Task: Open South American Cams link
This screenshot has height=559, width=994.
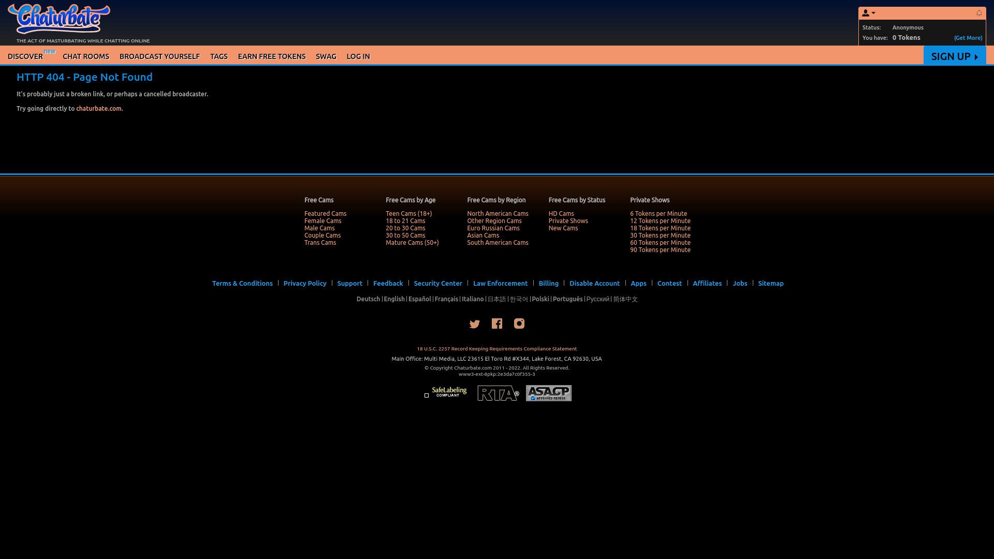Action: pyautogui.click(x=498, y=243)
